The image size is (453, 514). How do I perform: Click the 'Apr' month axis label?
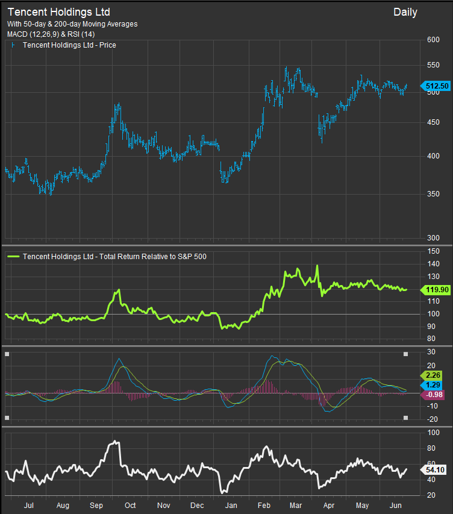coord(329,506)
